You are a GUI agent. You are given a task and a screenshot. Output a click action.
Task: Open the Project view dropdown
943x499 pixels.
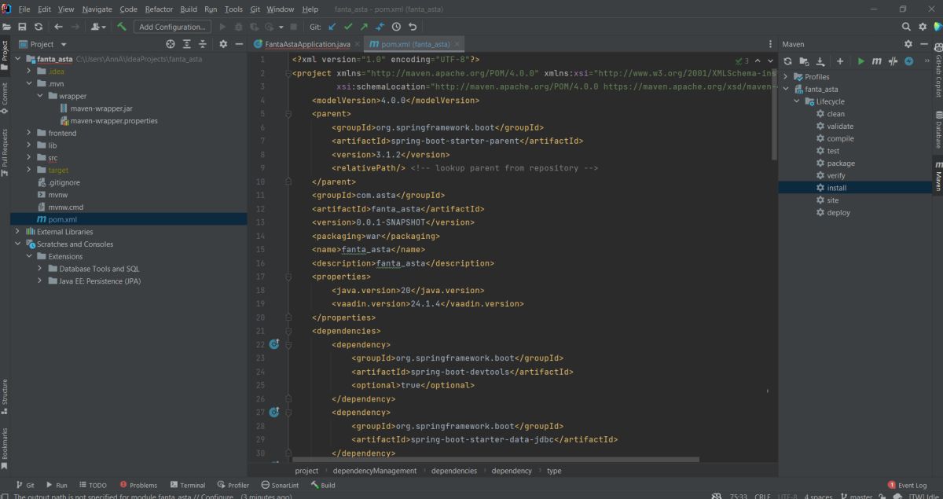pos(64,45)
